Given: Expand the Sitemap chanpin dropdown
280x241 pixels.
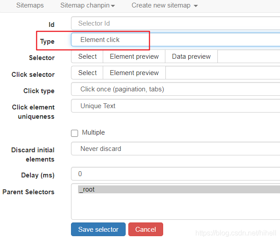Looking at the screenshot, I should 87,5.
